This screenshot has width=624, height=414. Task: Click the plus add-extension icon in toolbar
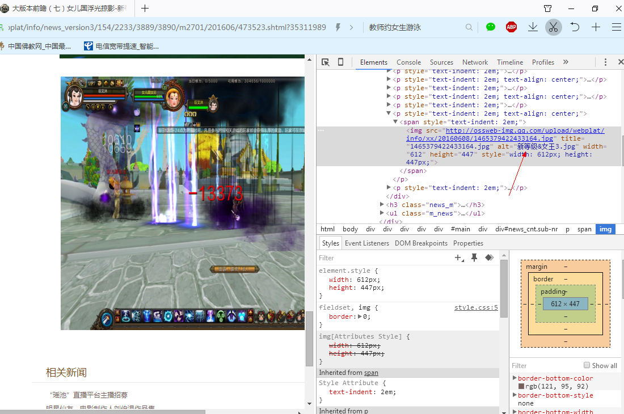[596, 27]
